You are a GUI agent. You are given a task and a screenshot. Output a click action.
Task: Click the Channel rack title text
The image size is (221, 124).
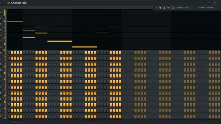(19, 3)
